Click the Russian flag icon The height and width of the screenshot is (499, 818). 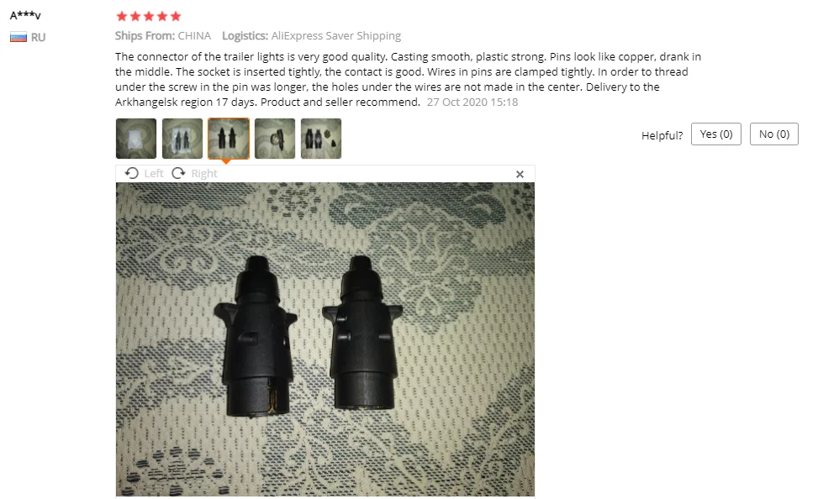coord(18,38)
